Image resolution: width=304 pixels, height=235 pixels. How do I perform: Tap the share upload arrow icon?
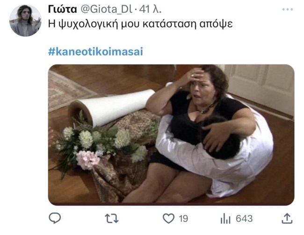287,218
